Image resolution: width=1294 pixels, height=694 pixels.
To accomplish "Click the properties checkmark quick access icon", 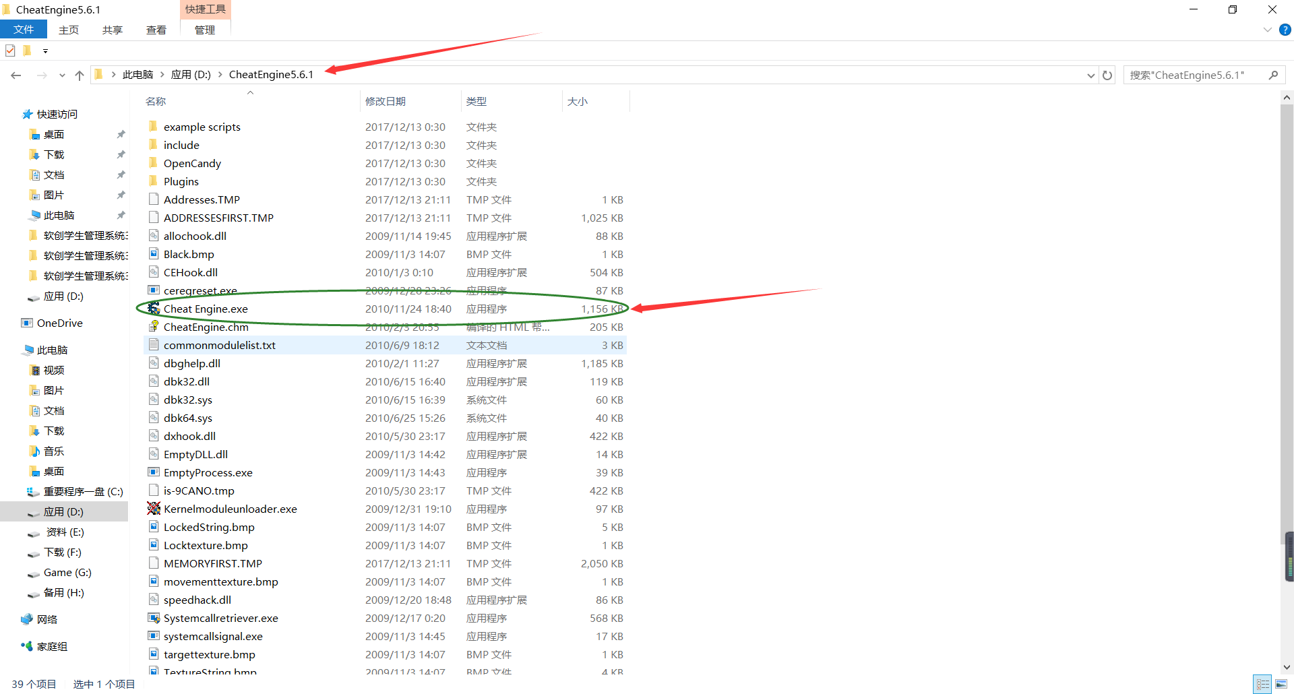I will tap(10, 51).
